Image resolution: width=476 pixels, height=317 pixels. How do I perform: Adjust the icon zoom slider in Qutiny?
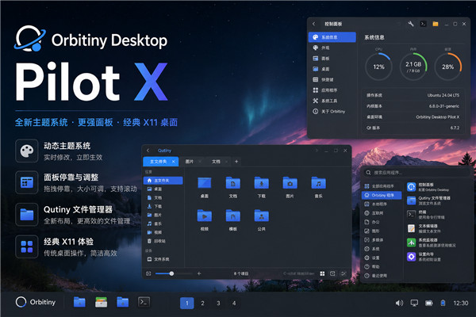pyautogui.click(x=171, y=273)
